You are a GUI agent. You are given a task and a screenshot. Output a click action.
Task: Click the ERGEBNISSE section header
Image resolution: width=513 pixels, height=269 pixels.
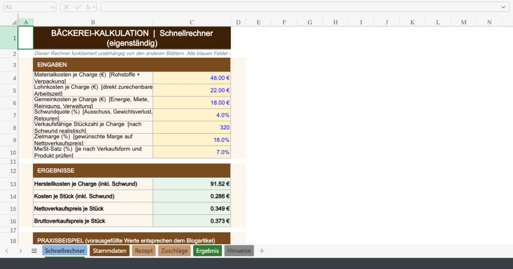pyautogui.click(x=132, y=171)
